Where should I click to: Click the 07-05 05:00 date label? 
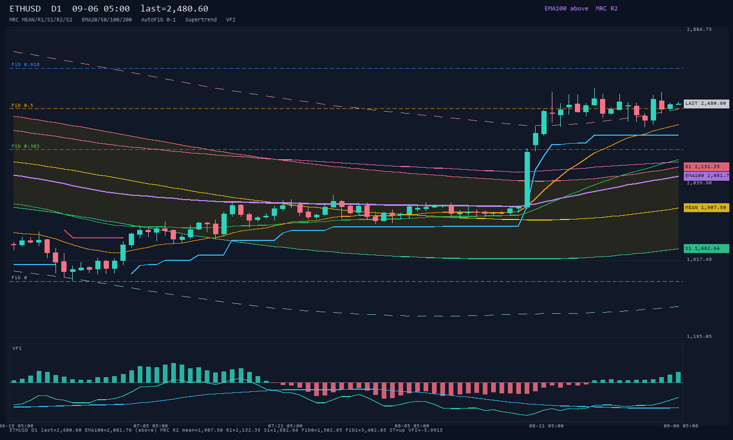[x=151, y=426]
